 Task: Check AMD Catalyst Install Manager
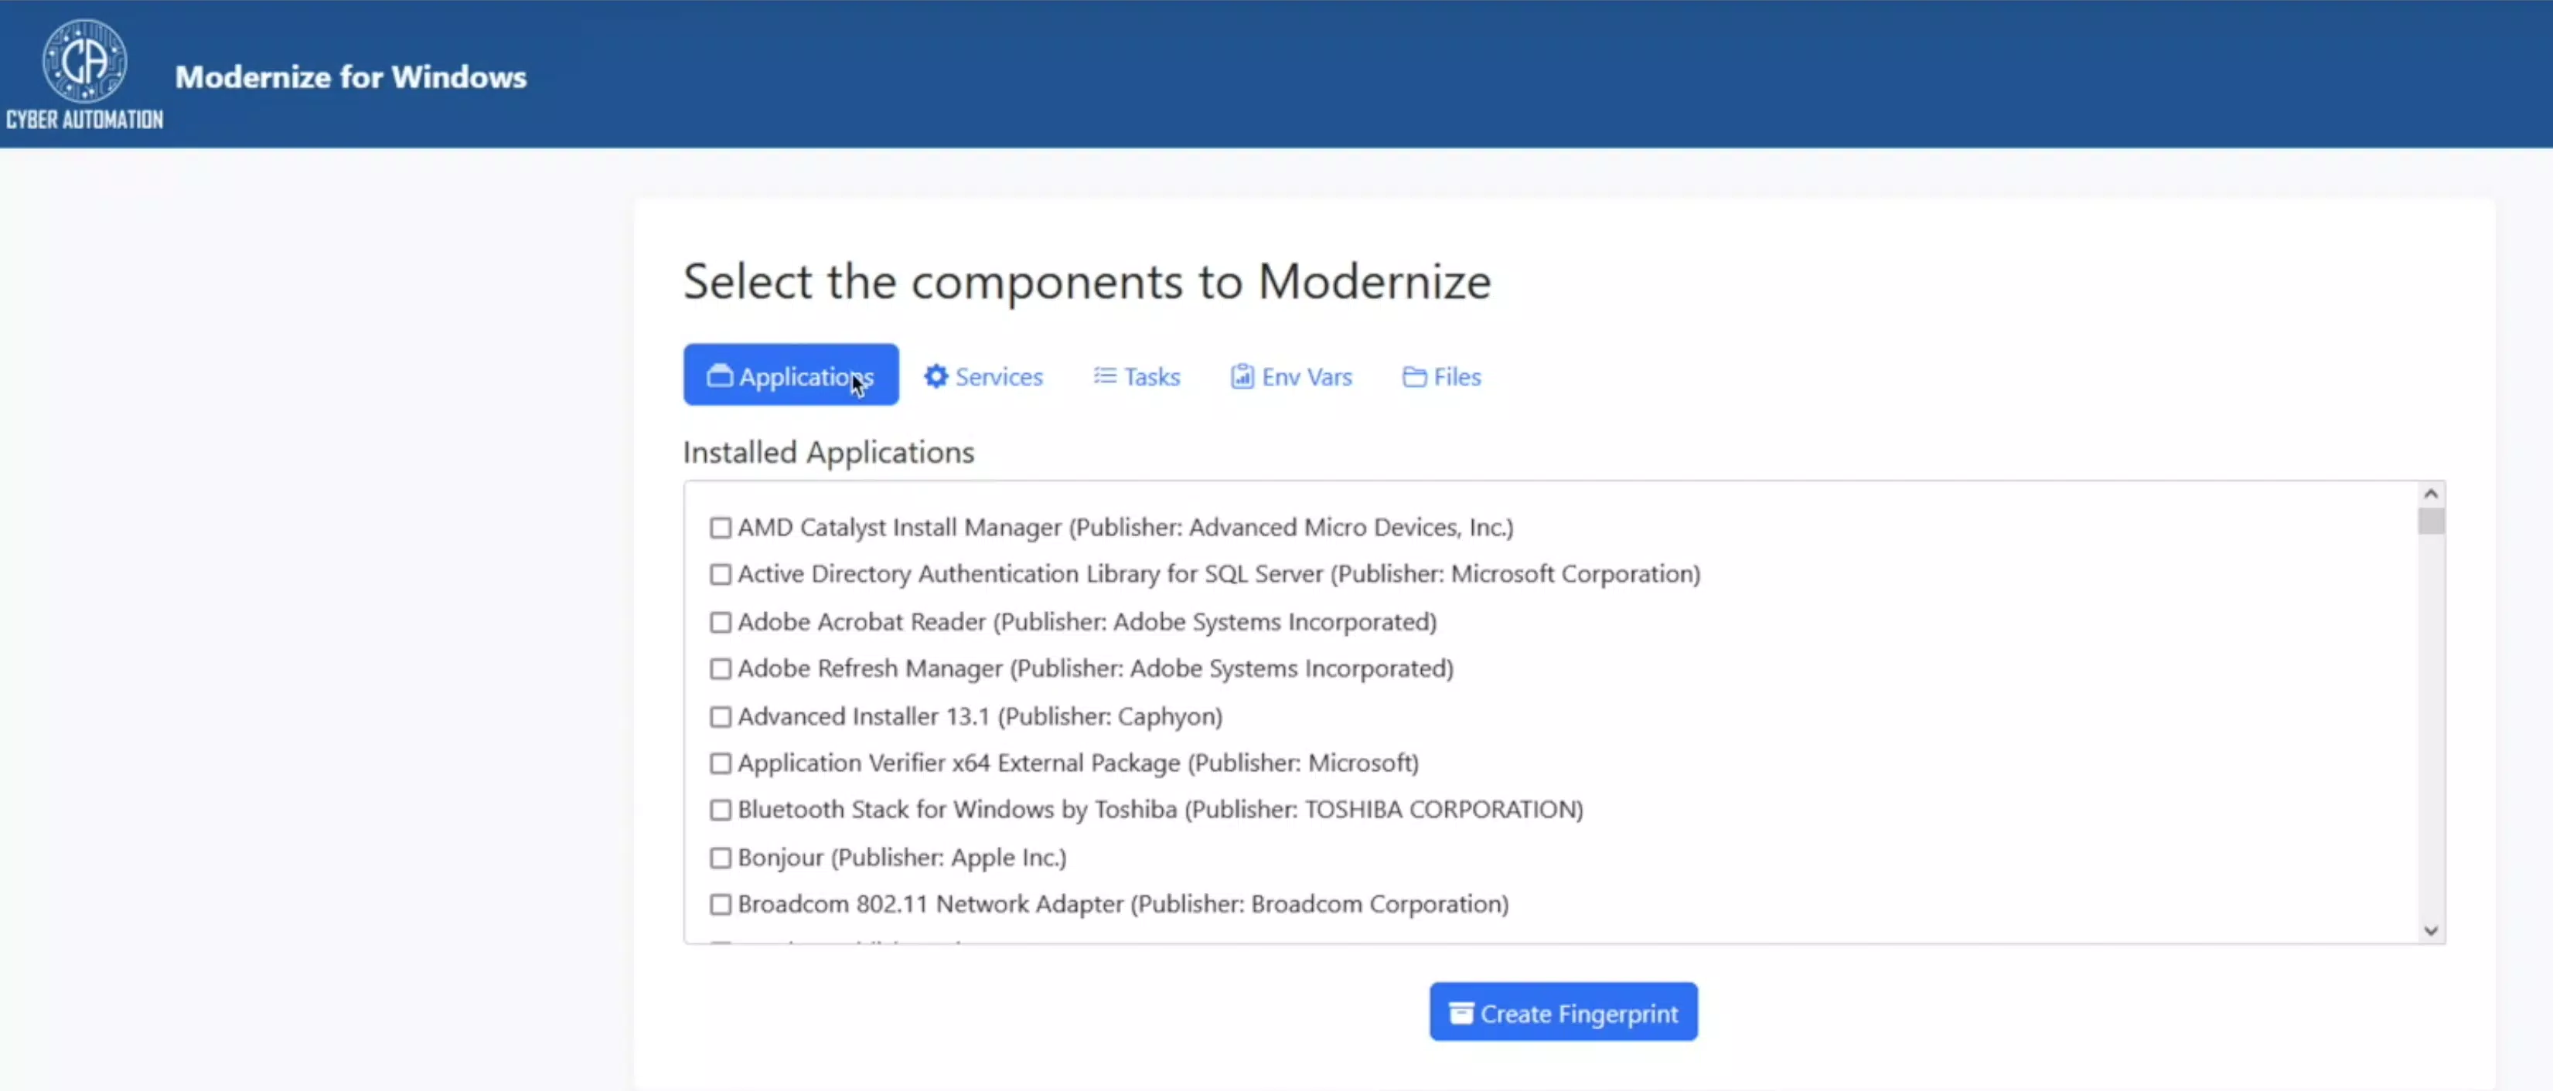[x=721, y=528]
